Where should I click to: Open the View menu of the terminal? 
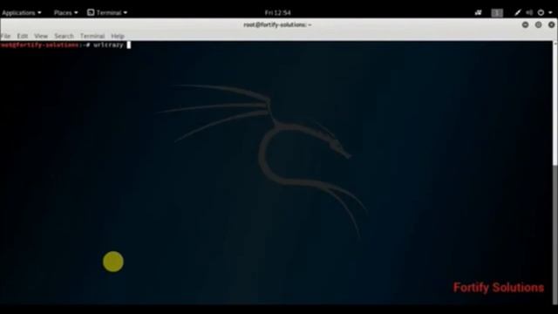(x=41, y=36)
